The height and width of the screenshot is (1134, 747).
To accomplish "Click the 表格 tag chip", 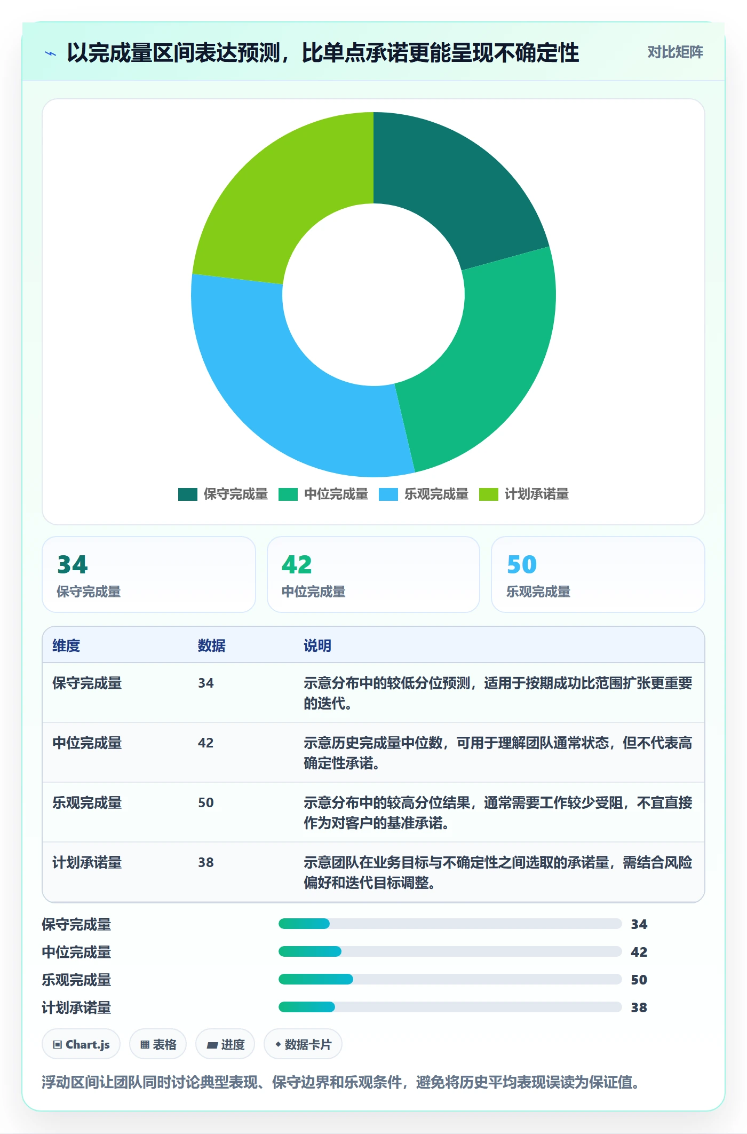I will coord(158,1044).
